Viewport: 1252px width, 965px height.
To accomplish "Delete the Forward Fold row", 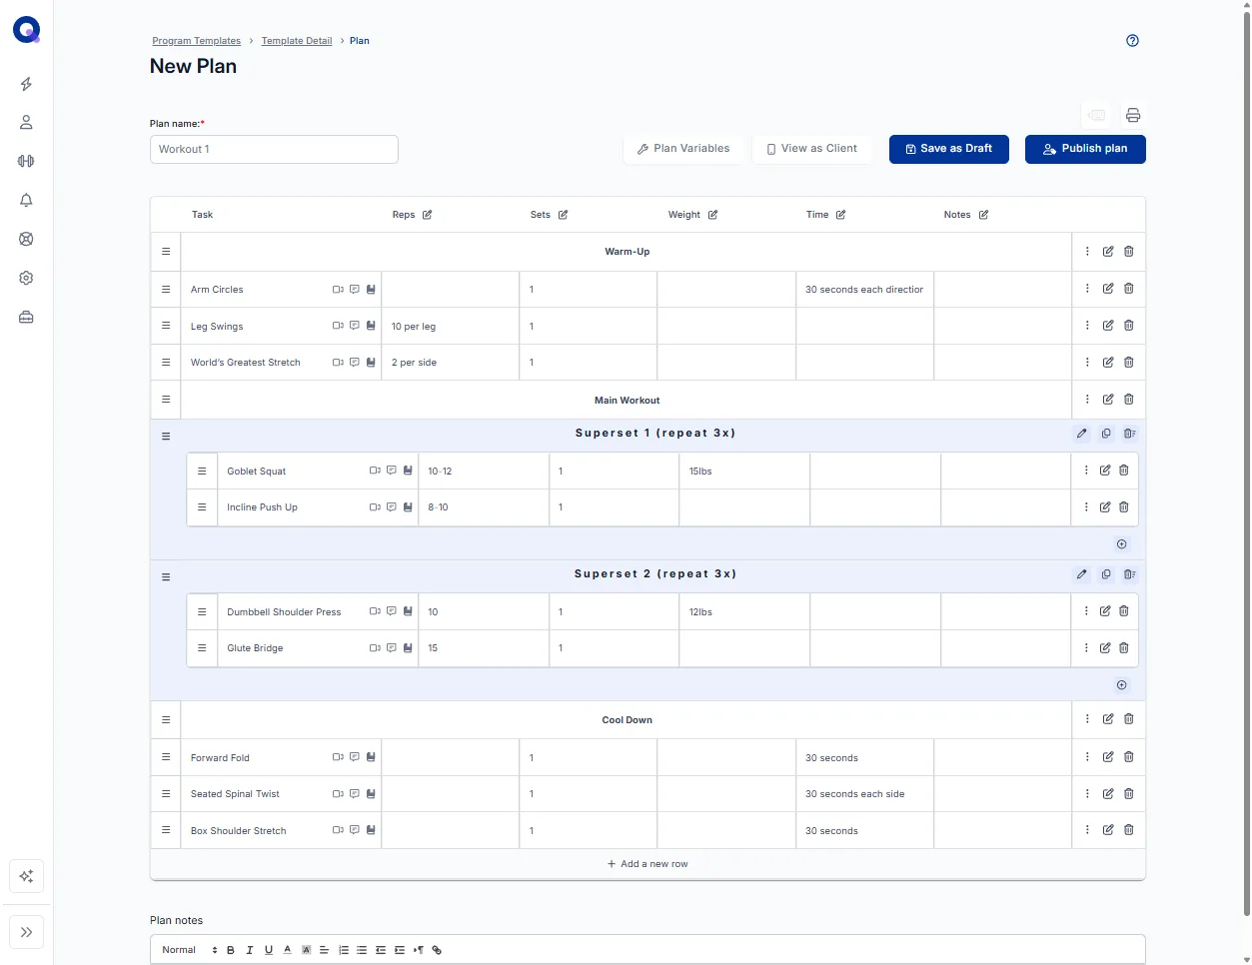I will point(1129,757).
